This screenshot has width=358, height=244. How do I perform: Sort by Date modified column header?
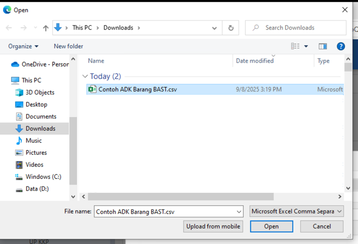[x=255, y=61]
